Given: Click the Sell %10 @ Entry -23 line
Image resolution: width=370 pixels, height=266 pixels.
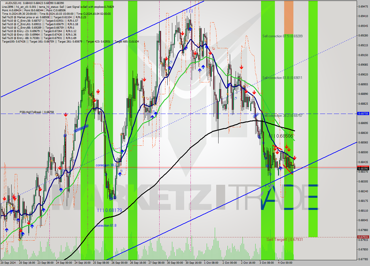Looking at the screenshot, I should tap(39, 31).
